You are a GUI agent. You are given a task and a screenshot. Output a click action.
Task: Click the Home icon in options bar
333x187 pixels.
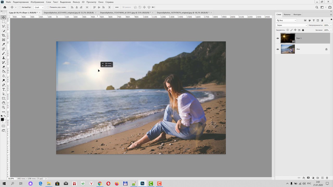coord(5,7)
